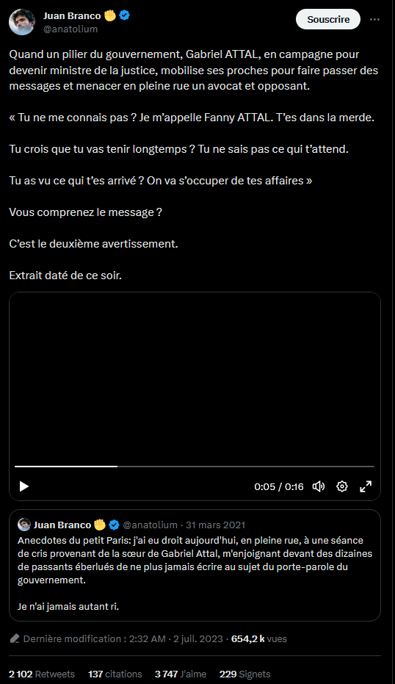
Task: Open Juan Branco's profile avatar
Action: [x=22, y=22]
